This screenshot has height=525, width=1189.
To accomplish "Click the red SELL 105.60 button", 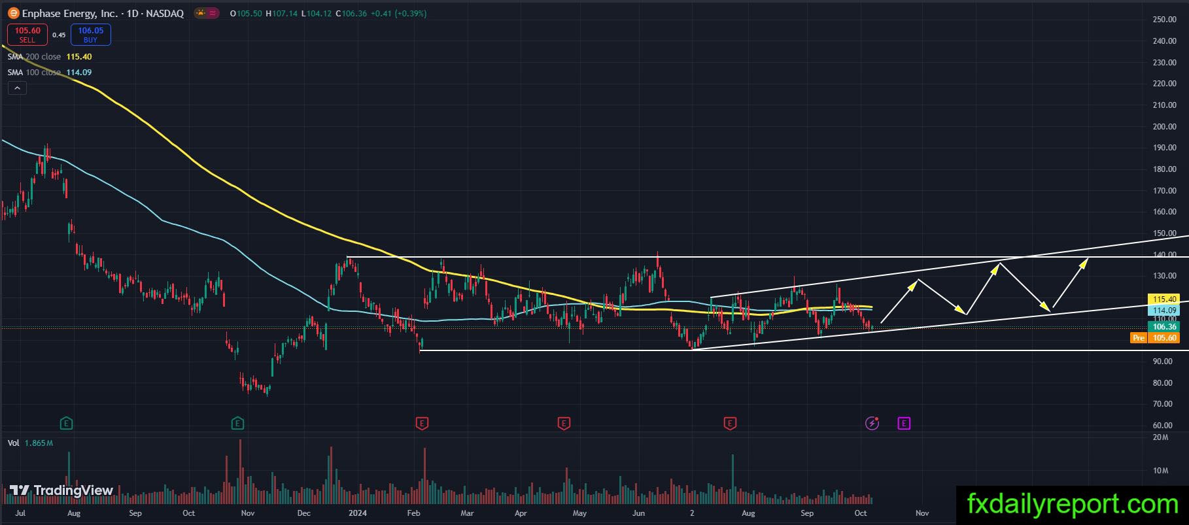I will 27,35.
